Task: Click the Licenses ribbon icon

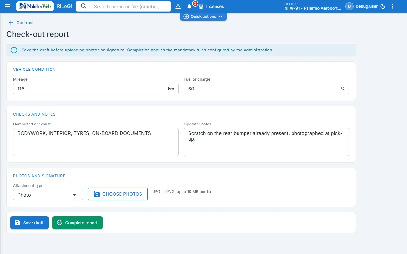Action: (201, 6)
